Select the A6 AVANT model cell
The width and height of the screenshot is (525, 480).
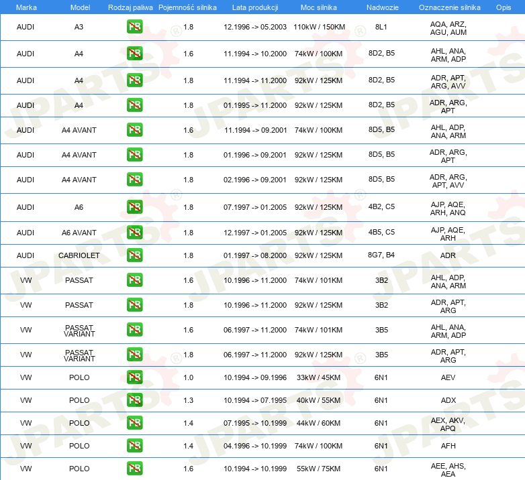[79, 233]
